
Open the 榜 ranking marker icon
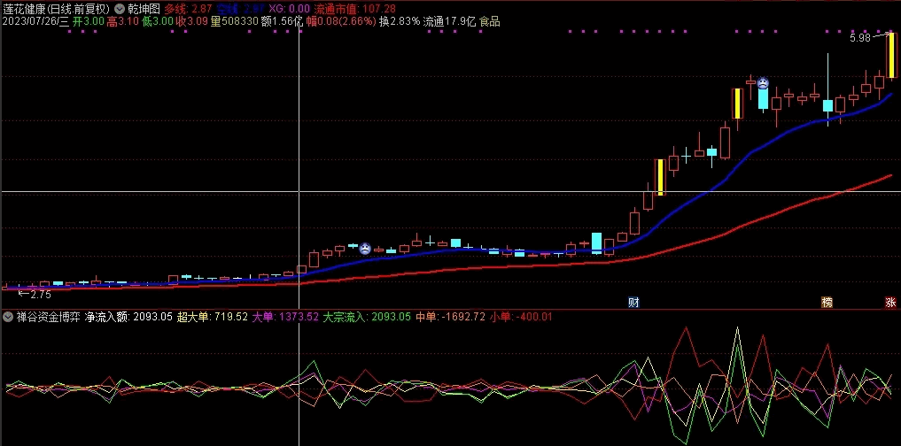pos(827,303)
